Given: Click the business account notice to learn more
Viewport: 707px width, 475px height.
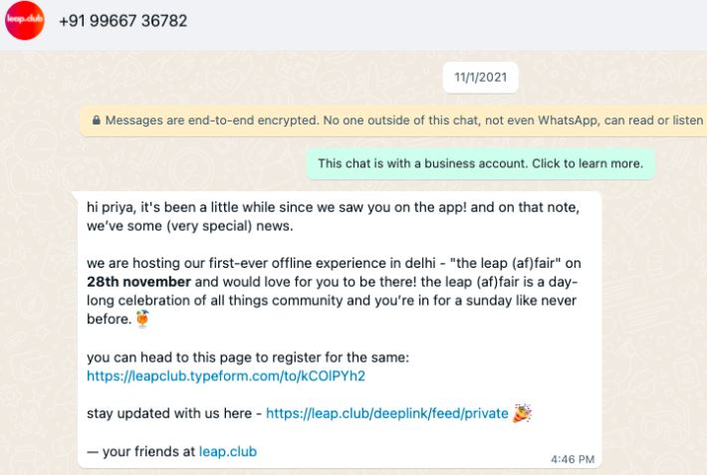Looking at the screenshot, I should [481, 163].
